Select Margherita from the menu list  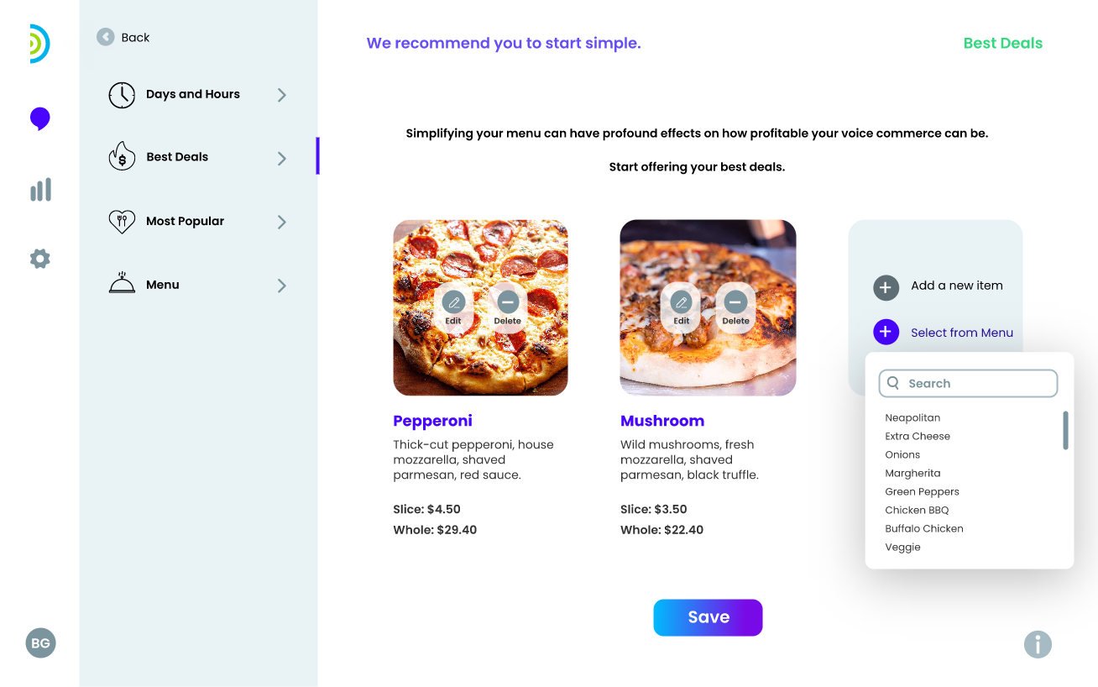912,474
